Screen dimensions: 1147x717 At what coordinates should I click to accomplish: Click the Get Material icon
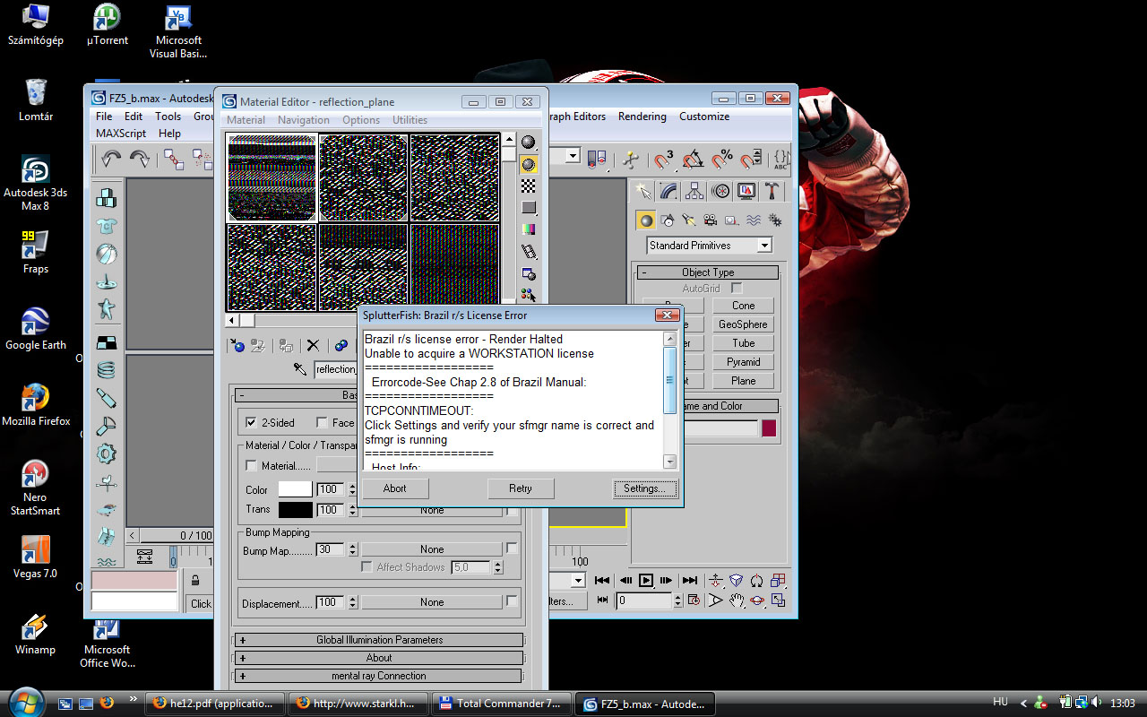pyautogui.click(x=237, y=345)
